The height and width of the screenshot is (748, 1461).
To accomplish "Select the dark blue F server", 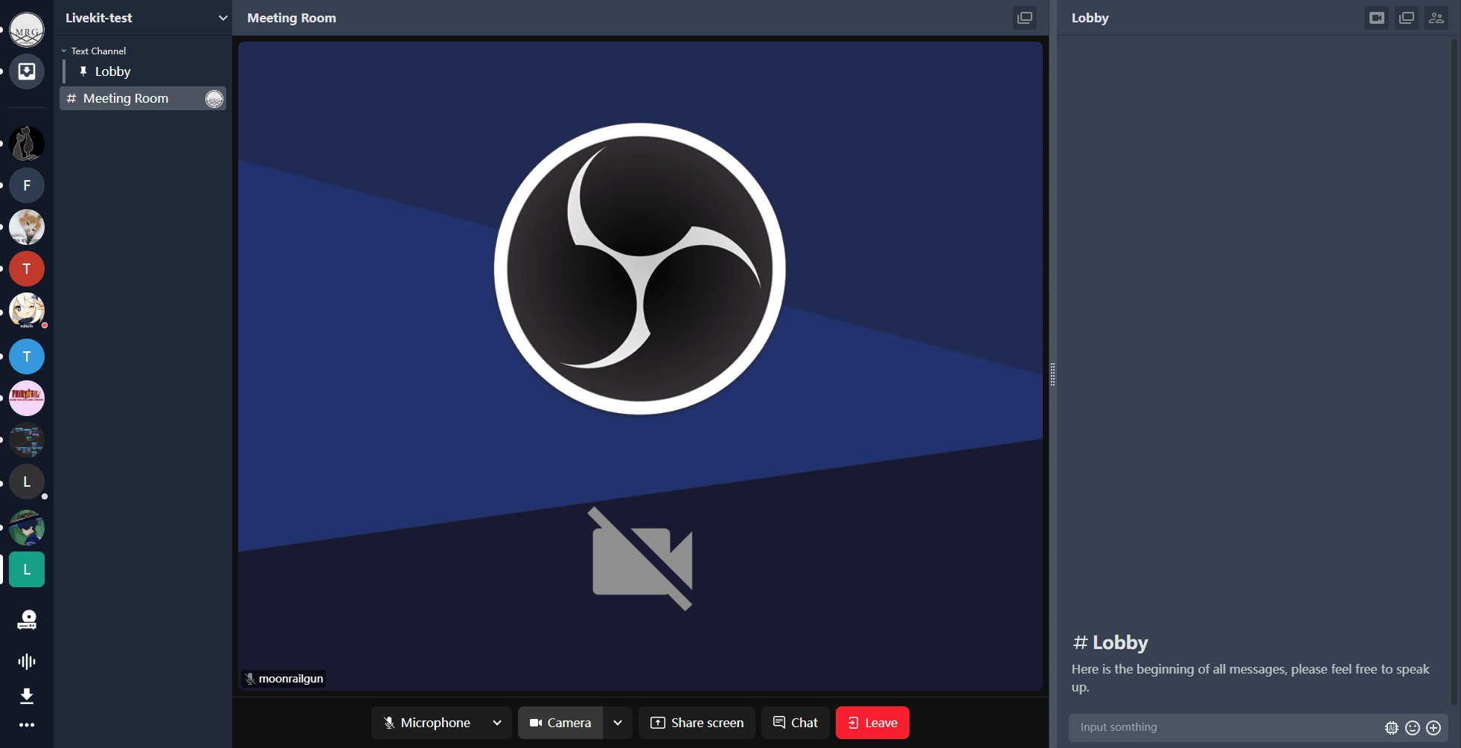I will 27,185.
